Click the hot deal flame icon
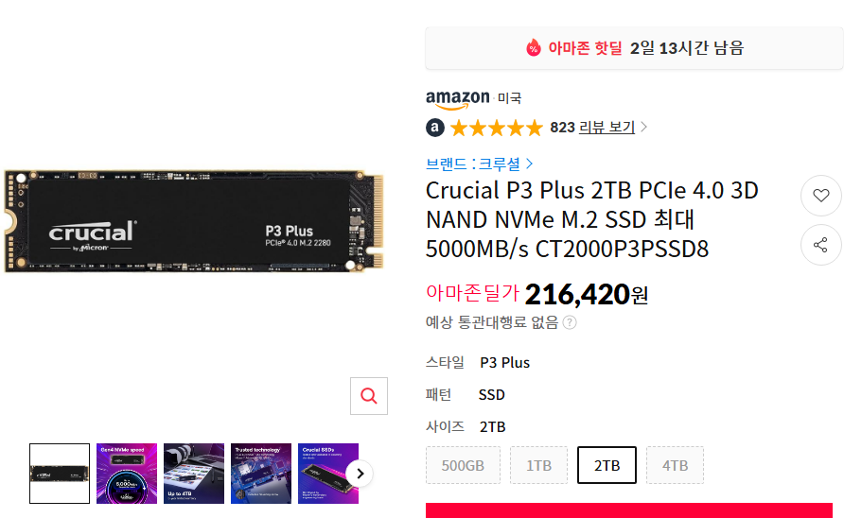The width and height of the screenshot is (844, 518). [533, 48]
